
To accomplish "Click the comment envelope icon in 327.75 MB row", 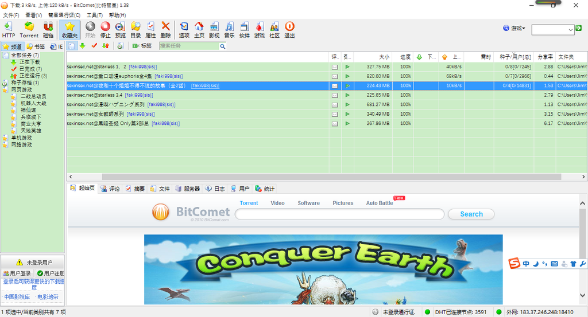I will [335, 67].
